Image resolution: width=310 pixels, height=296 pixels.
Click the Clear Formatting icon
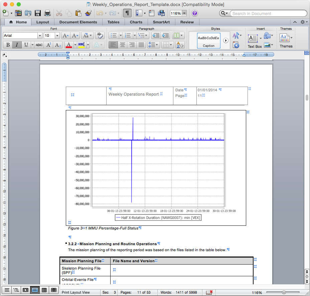(x=99, y=35)
